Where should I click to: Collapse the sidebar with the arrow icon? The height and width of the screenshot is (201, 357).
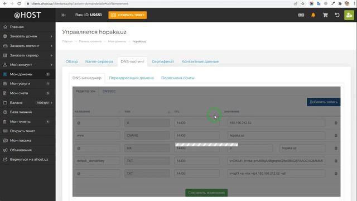[64, 15]
